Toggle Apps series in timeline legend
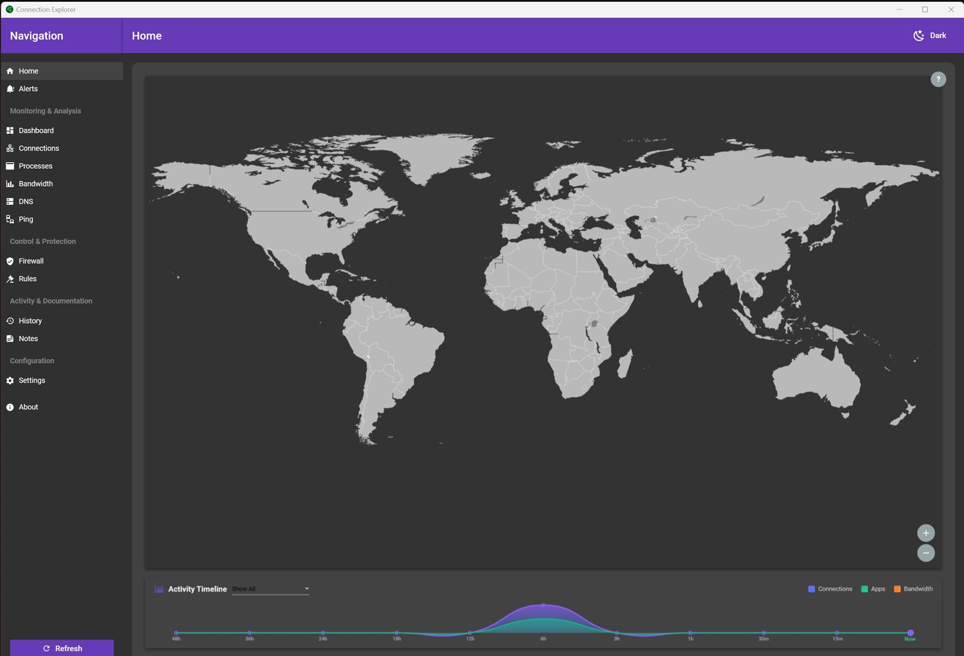 [x=873, y=589]
